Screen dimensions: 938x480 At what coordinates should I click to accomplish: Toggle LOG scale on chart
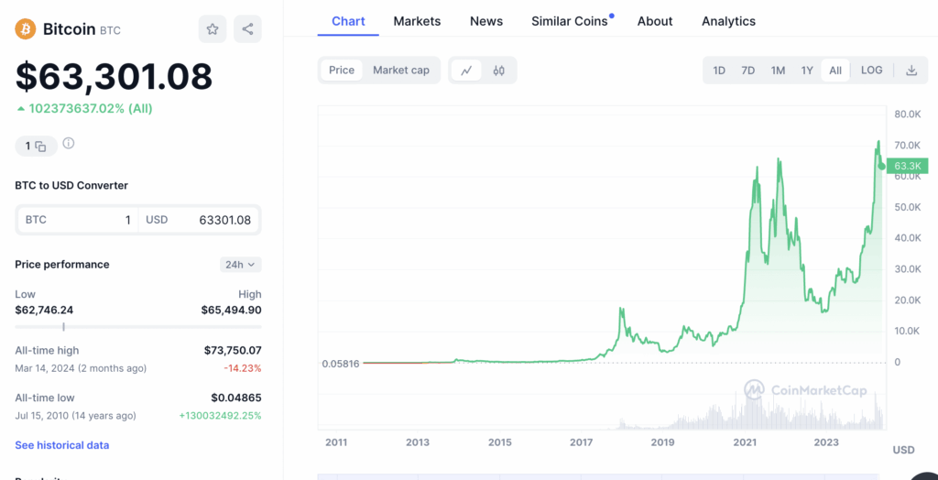click(x=872, y=71)
